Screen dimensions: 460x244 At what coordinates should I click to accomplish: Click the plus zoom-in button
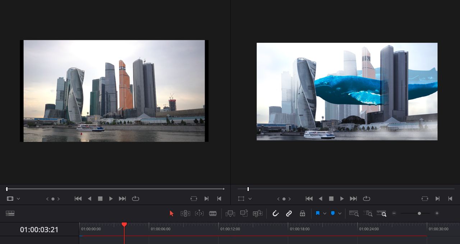[x=437, y=213]
